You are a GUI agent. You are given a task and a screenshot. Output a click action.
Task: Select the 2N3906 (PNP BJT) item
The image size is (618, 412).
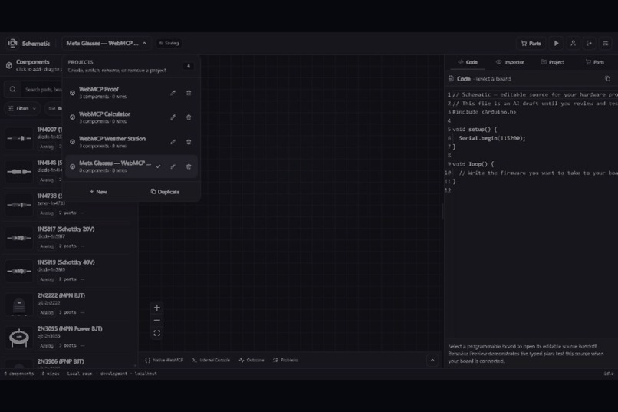pos(67,362)
